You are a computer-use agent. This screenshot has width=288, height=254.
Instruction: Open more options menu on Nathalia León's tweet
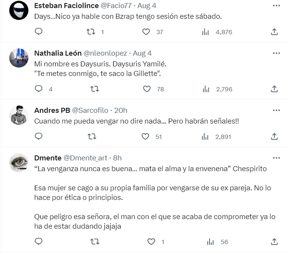click(x=276, y=53)
